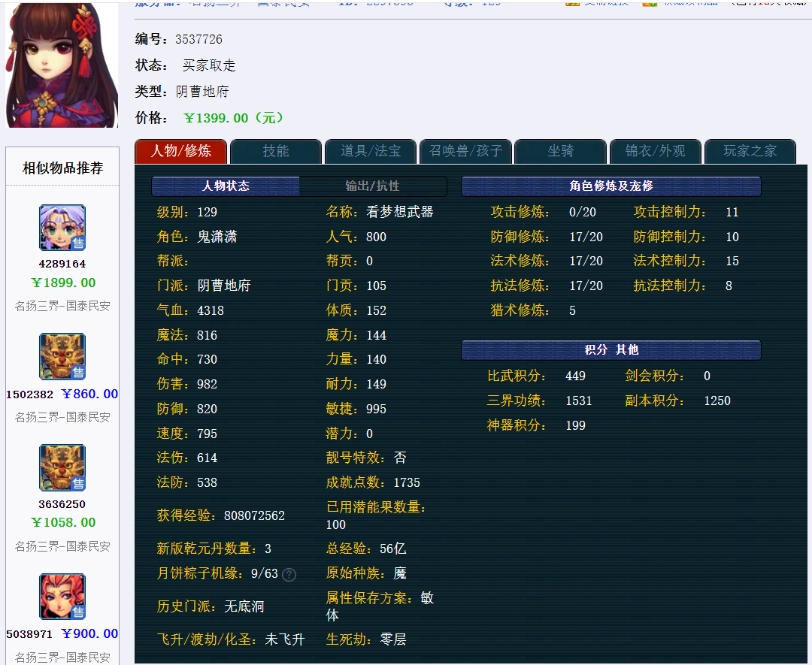Switch to the 技能 tab
The height and width of the screenshot is (665, 812).
(275, 151)
